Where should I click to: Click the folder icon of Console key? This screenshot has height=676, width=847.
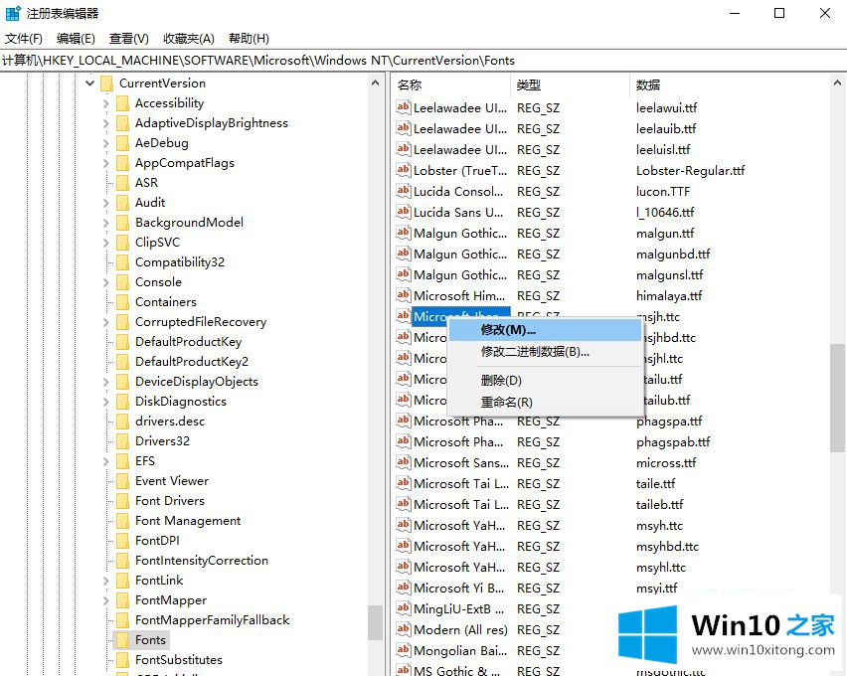(122, 281)
